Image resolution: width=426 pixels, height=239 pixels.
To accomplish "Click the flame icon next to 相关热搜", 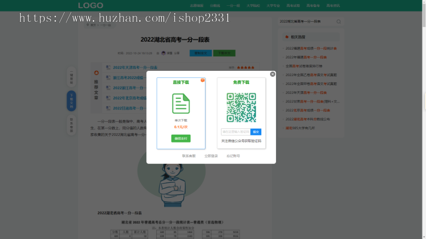I will coord(287,37).
